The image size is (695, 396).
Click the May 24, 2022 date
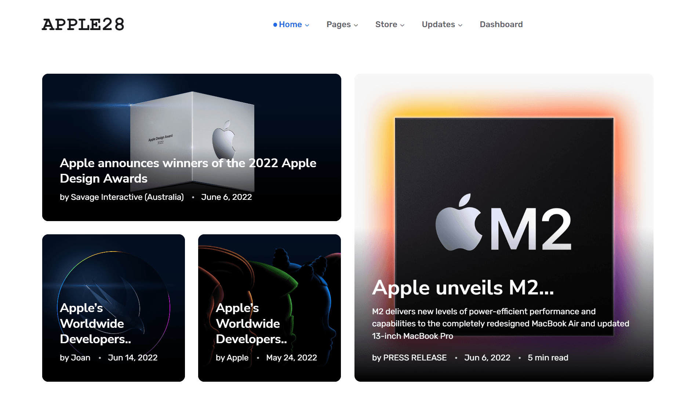[x=291, y=358]
